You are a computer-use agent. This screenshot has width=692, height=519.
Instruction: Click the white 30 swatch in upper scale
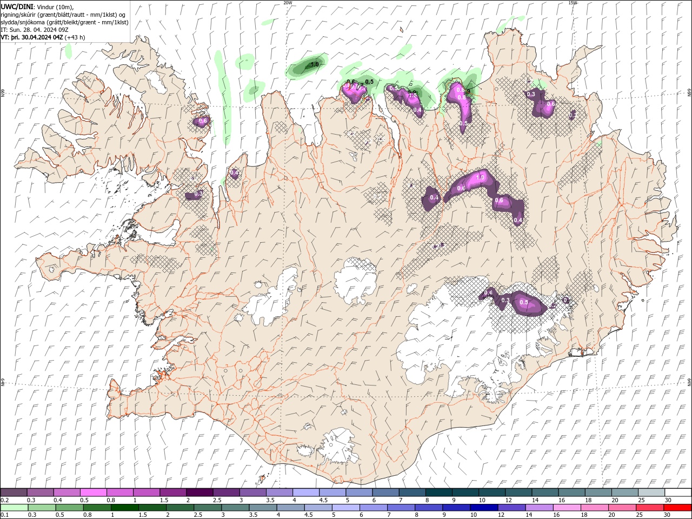point(677,493)
